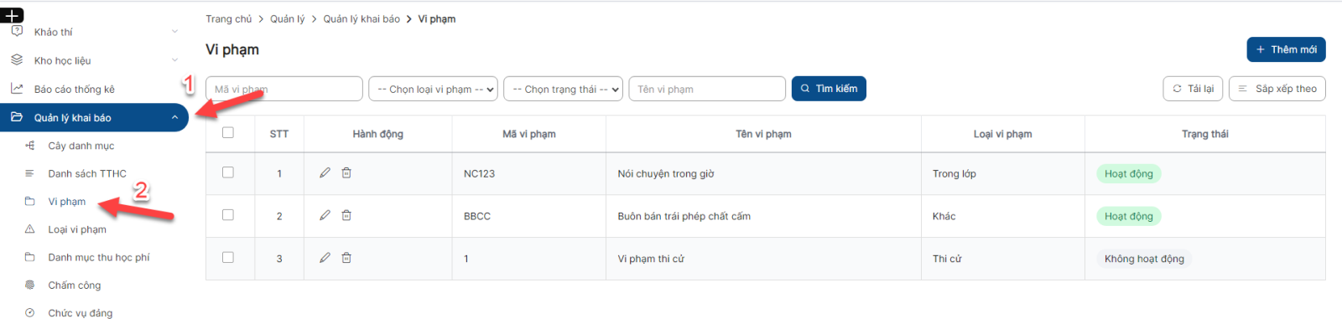The width and height of the screenshot is (1342, 334).
Task: Click trash icon for BBCC row
Action: tap(346, 216)
